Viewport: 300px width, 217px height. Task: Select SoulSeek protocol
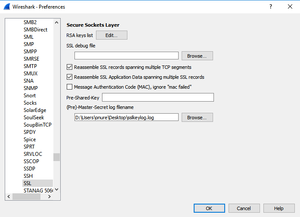(34, 118)
